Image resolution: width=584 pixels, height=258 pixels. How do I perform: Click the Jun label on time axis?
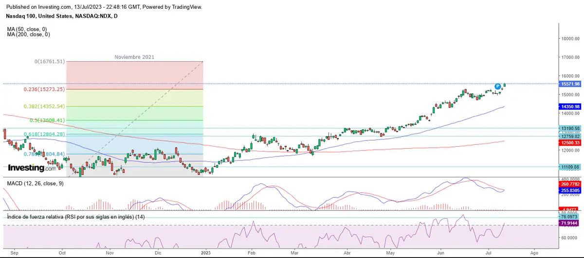coord(440,253)
